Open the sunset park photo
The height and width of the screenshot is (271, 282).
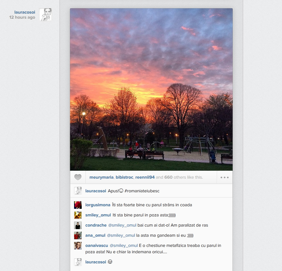coord(151,89)
